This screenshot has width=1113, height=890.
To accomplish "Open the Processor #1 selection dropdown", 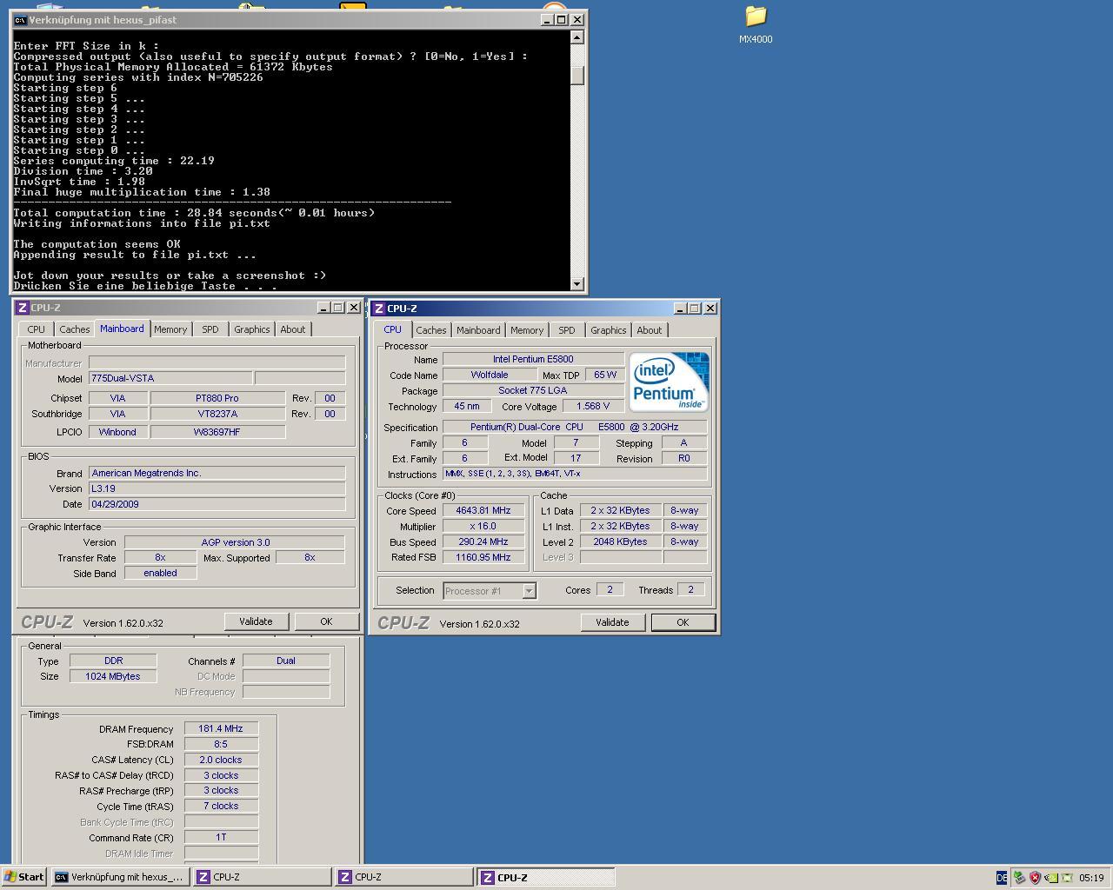I will click(528, 591).
